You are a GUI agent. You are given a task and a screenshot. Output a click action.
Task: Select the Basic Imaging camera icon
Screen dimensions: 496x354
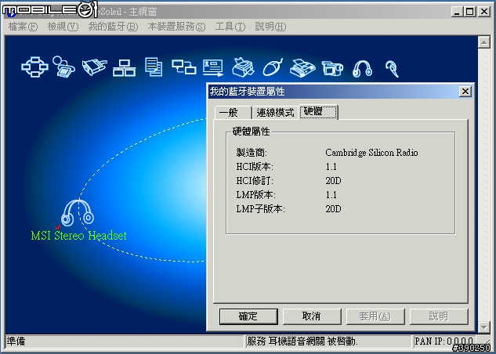(332, 67)
